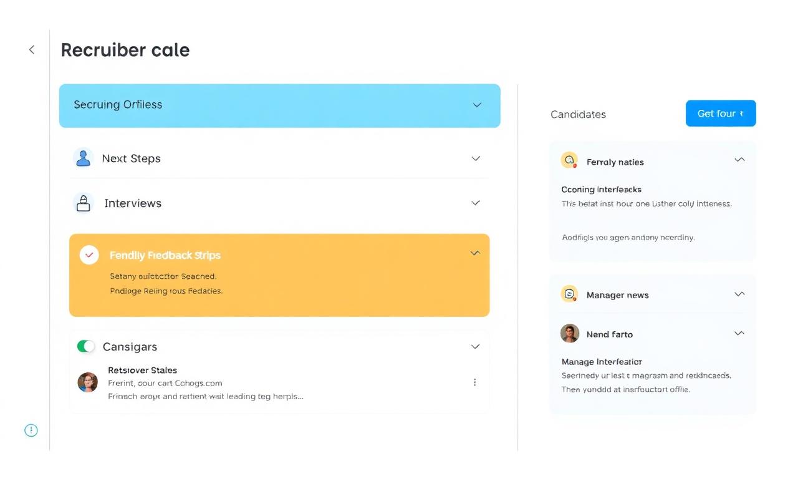Image resolution: width=798 pixels, height=499 pixels.
Task: Expand the Manager news chevron
Action: click(739, 294)
